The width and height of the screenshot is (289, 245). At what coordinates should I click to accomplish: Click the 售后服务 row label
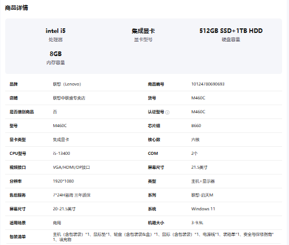tap(17, 195)
